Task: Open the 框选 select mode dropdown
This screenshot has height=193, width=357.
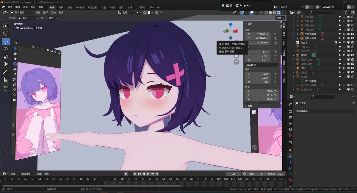Action: coord(53,18)
